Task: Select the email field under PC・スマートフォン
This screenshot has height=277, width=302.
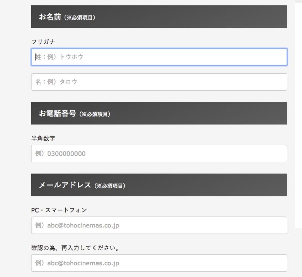Action: pos(159,225)
